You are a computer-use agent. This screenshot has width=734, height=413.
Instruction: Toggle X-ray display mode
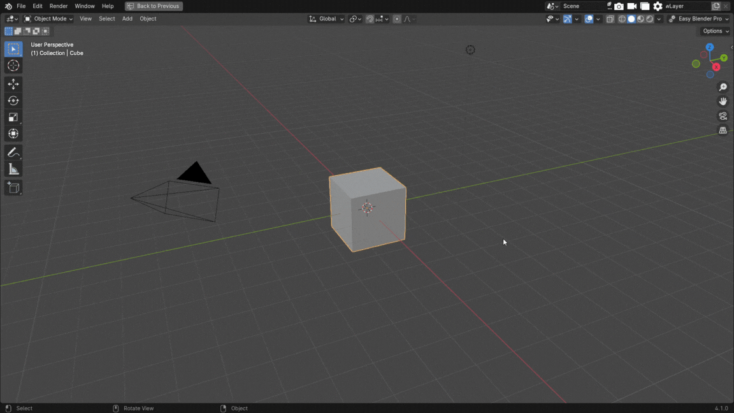[x=610, y=19]
